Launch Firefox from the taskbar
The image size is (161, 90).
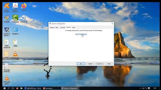tap(17, 88)
